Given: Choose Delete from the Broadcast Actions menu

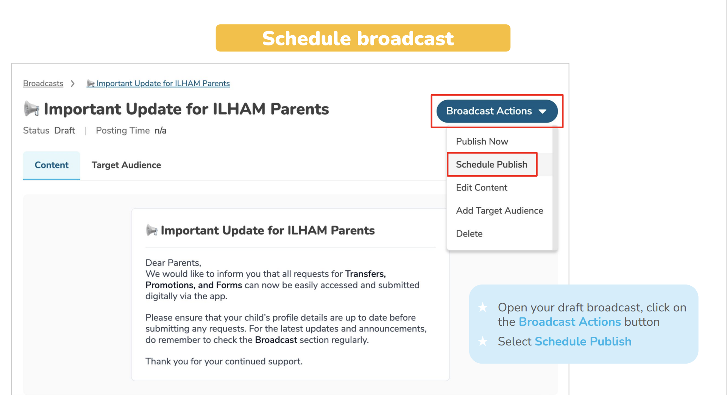Looking at the screenshot, I should point(469,234).
